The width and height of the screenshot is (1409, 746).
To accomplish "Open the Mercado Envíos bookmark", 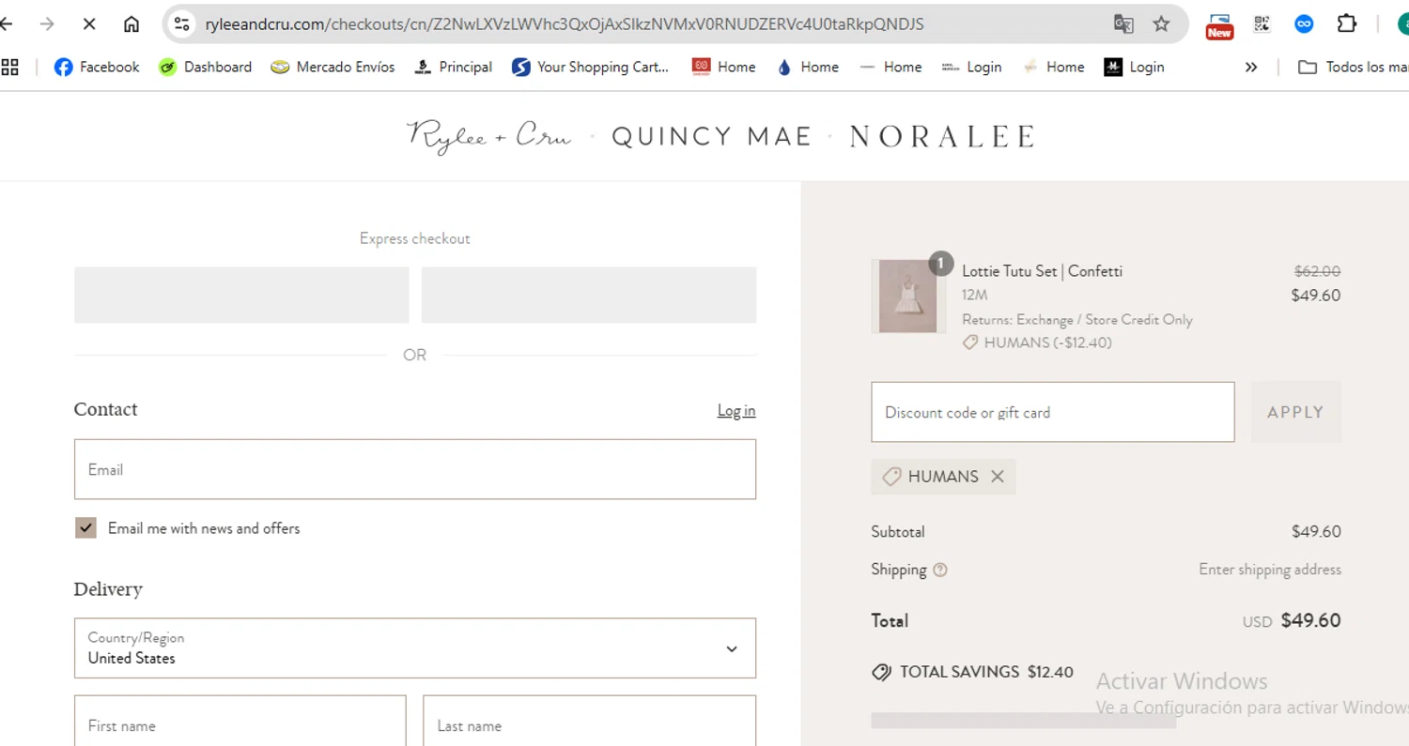I will coord(333,67).
